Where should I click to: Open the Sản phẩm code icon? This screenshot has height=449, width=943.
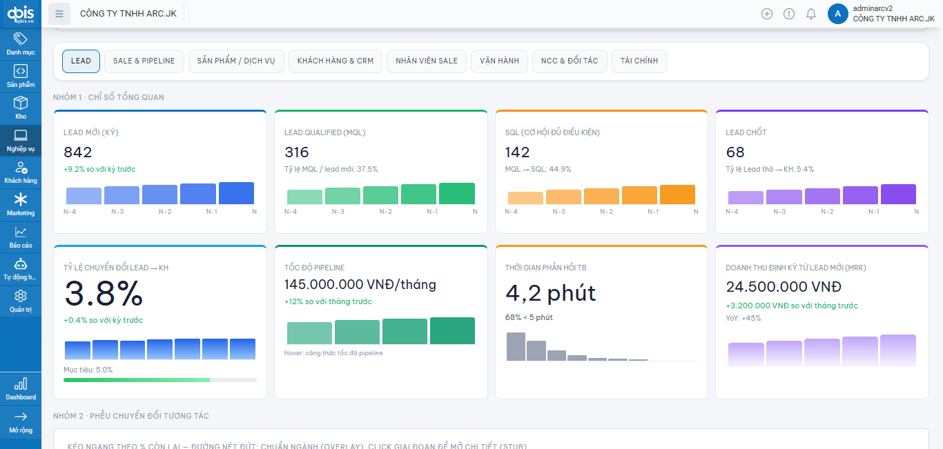[21, 72]
